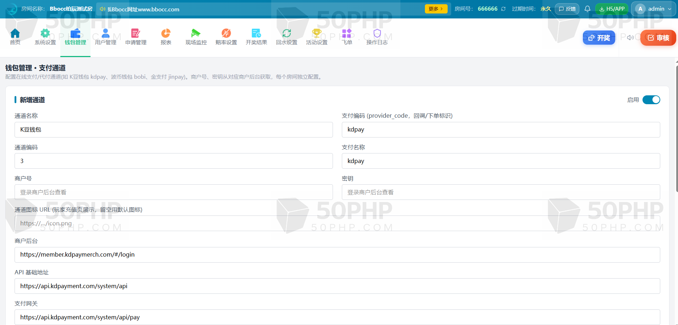The height and width of the screenshot is (325, 678).
Task: Refresh the room number icon
Action: 503,9
